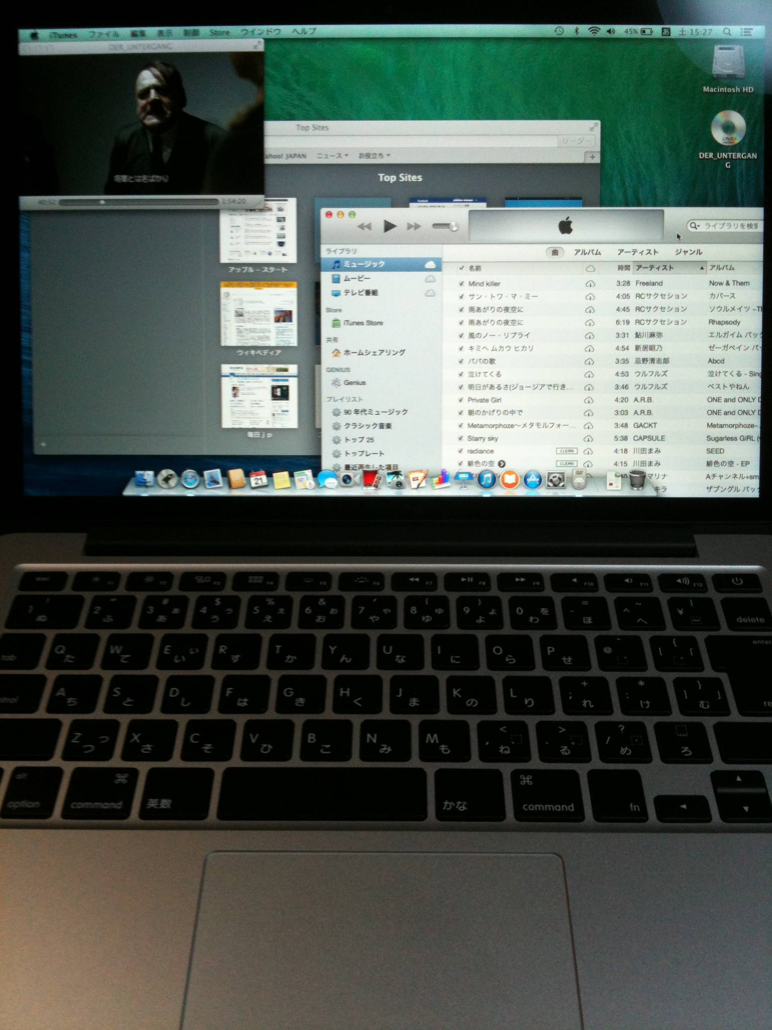Click the リーダー button in Safari
772x1030 pixels.
pos(576,141)
